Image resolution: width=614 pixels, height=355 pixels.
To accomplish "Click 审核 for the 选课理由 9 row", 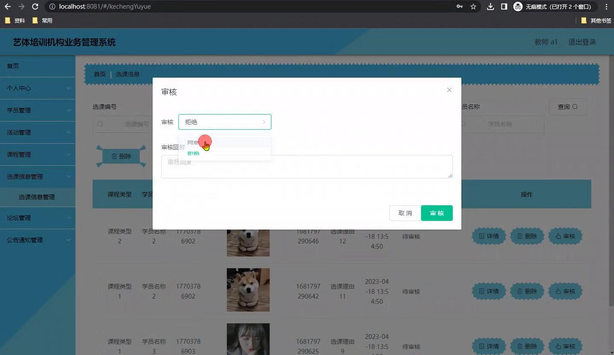I will tap(565, 346).
